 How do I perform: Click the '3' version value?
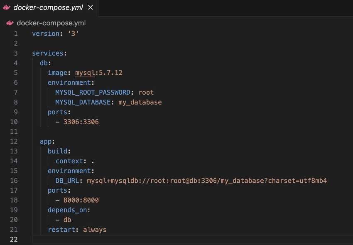point(73,34)
